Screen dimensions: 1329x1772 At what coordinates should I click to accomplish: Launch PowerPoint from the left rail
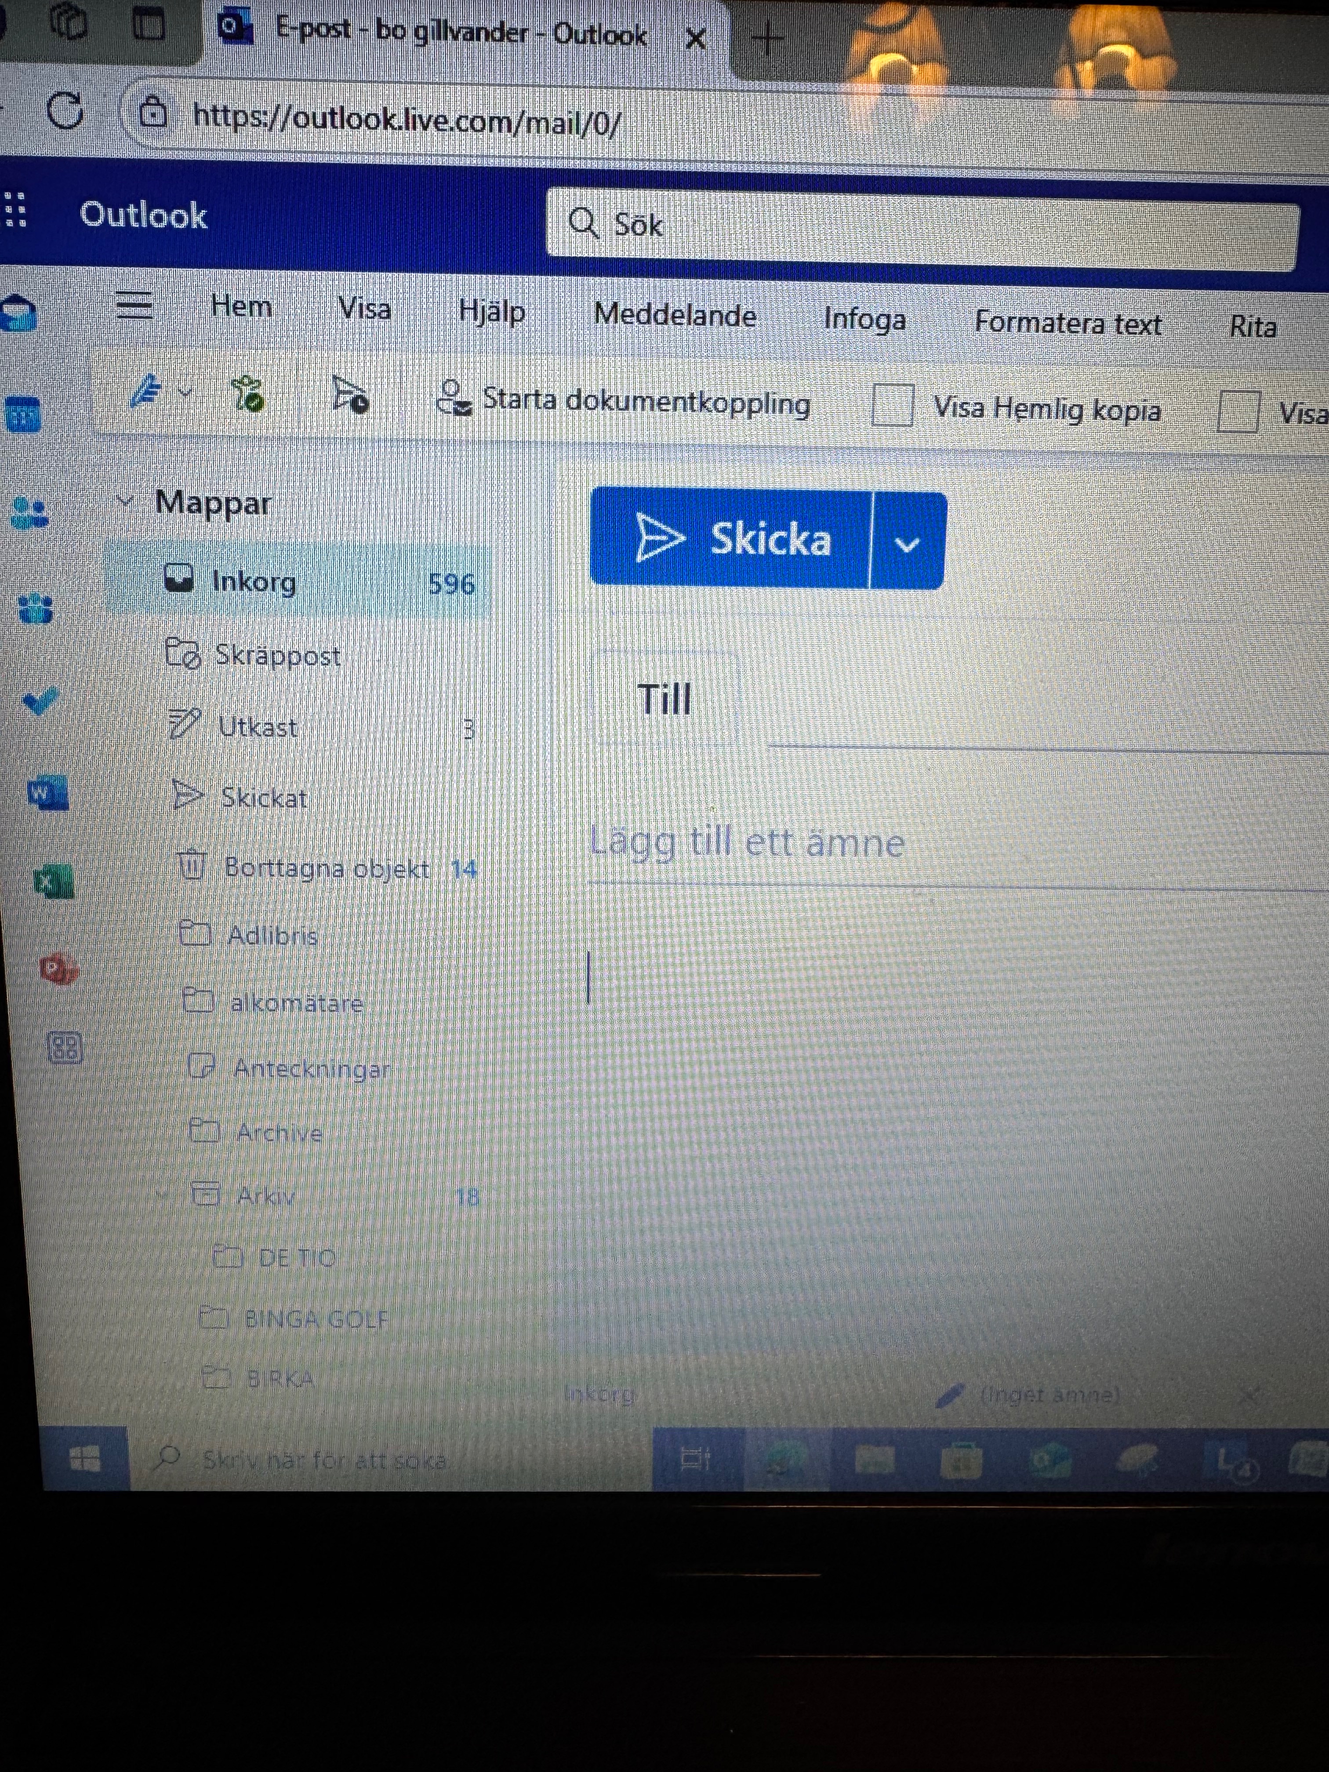[x=58, y=970]
